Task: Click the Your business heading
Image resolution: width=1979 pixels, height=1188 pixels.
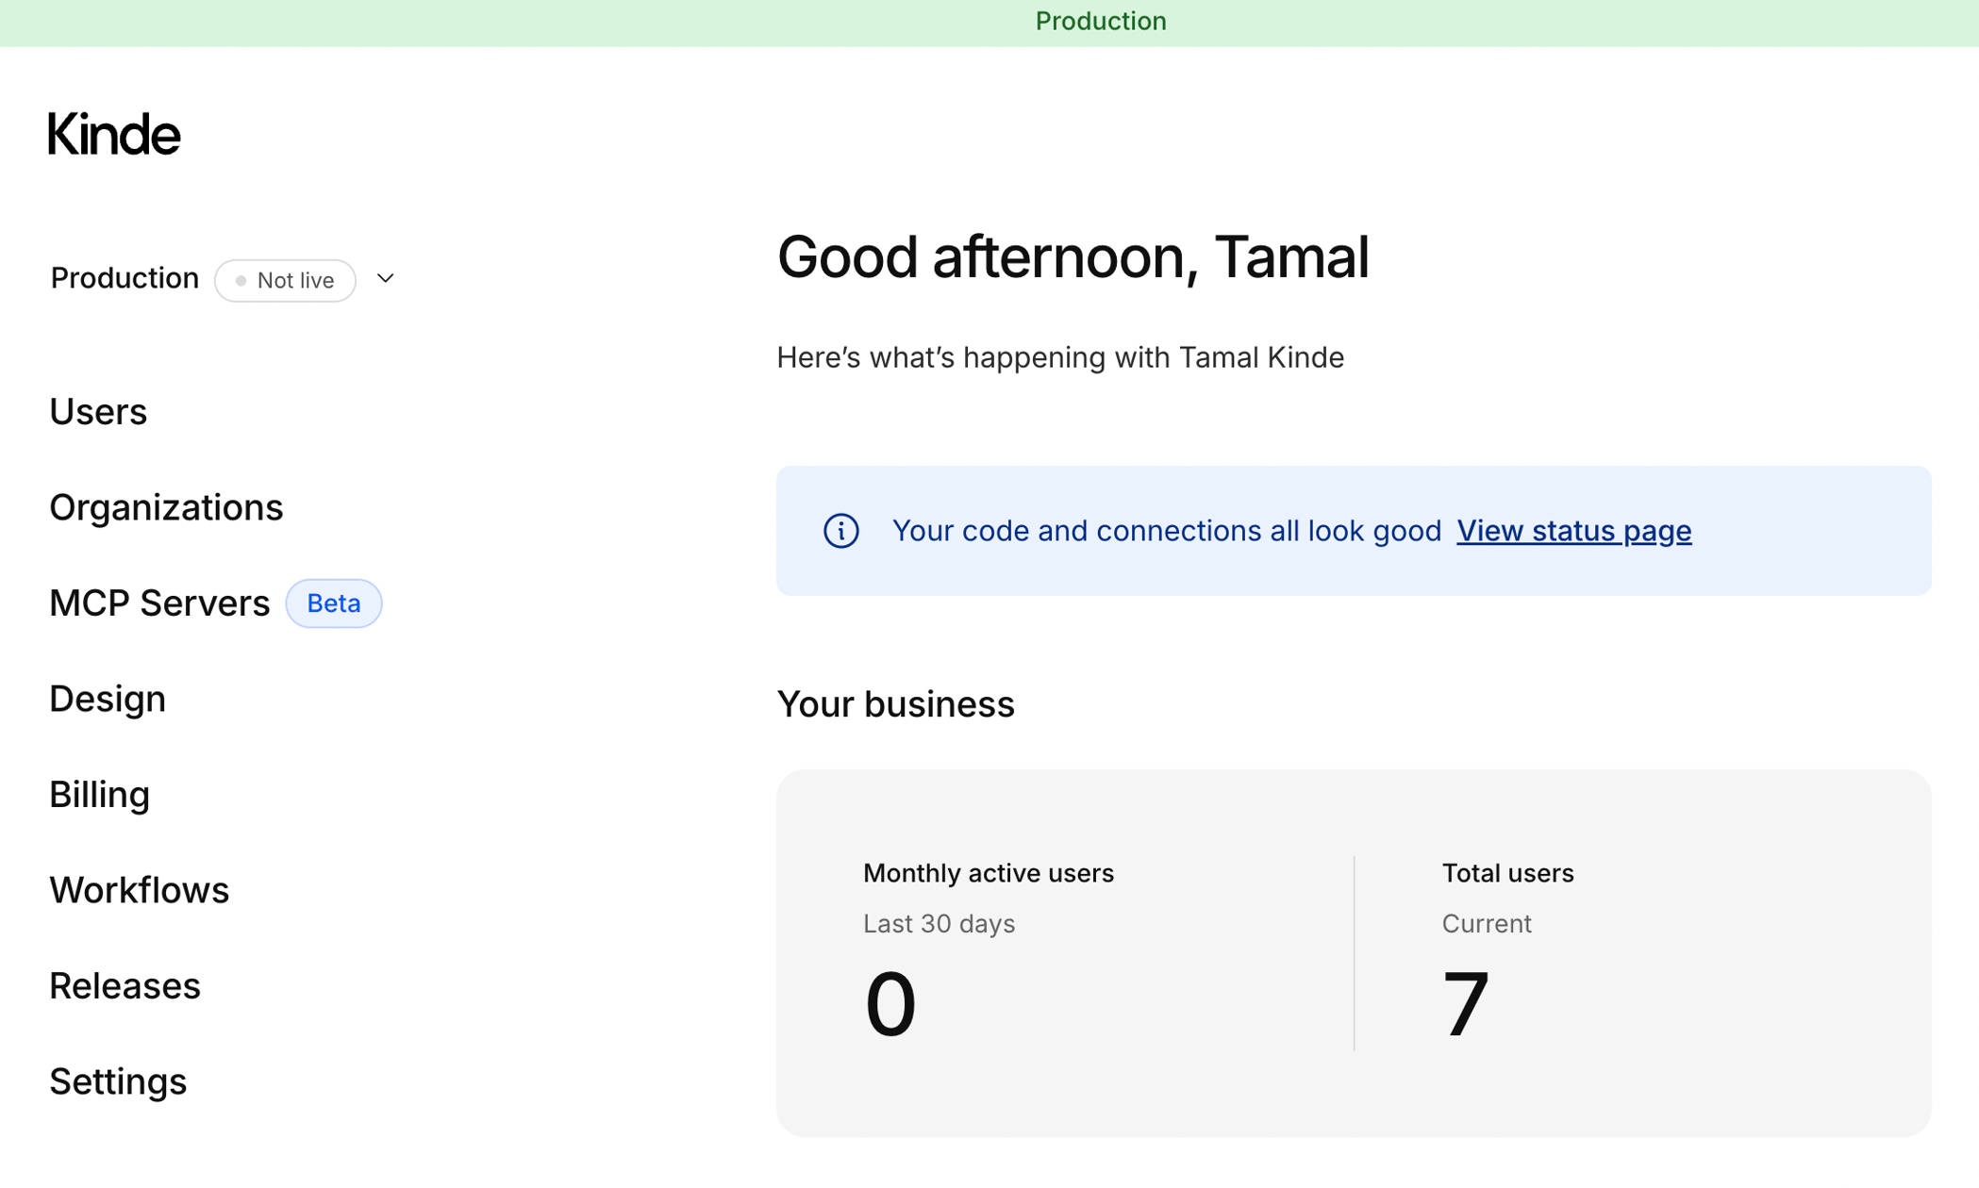Action: (x=895, y=704)
